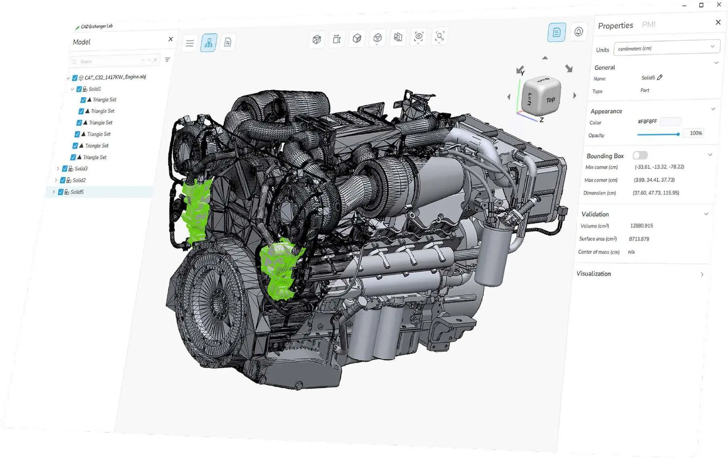Image resolution: width=728 pixels, height=458 pixels.
Task: Click the volume value 12880.915
Action: [x=642, y=226]
